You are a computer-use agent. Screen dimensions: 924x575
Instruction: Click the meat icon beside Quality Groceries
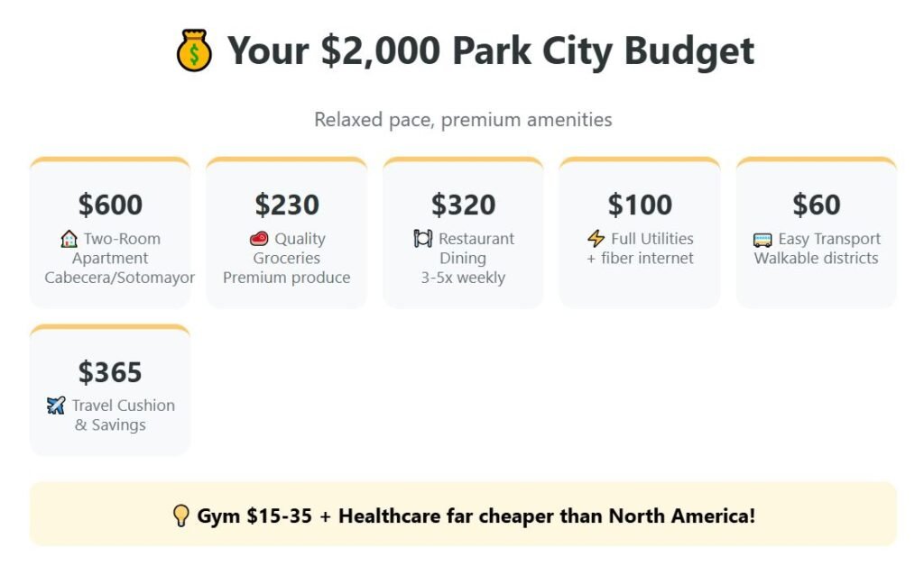coord(259,239)
